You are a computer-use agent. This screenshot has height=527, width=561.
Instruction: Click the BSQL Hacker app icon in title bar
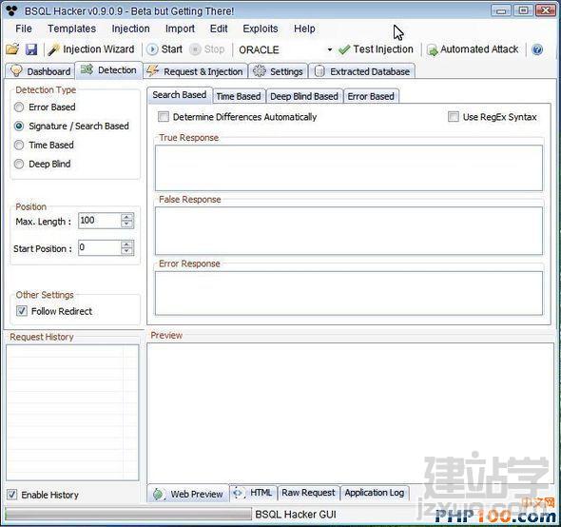[x=11, y=10]
